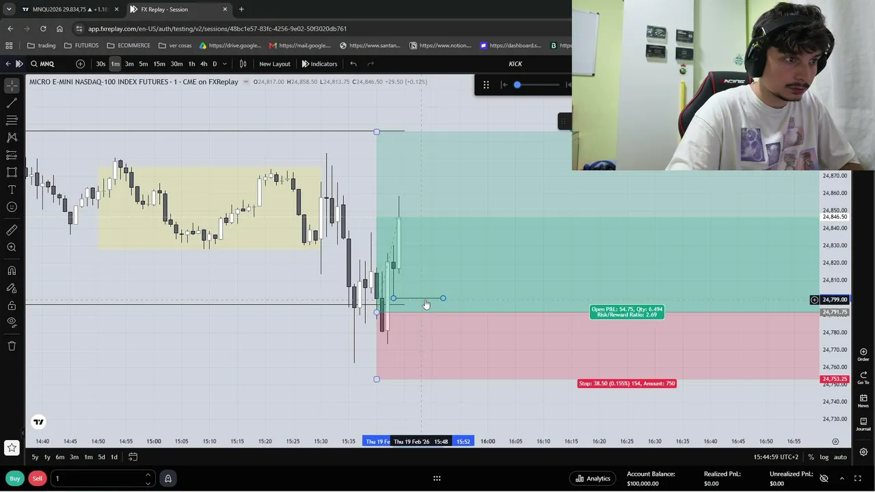Click the Buy button
The image size is (875, 492).
pos(14,478)
